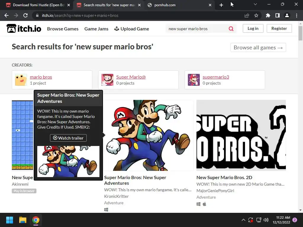Viewport: 303px width, 227px height.
Task: Click the Apple icon under New Super Mario Bros. 2D
Action: pos(204,204)
